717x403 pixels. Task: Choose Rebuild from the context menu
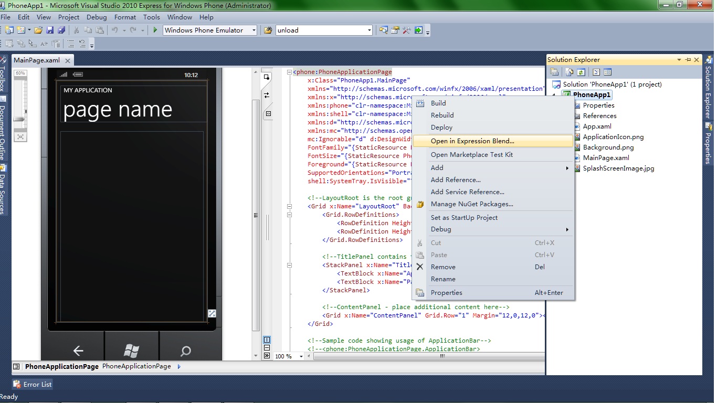pos(493,115)
